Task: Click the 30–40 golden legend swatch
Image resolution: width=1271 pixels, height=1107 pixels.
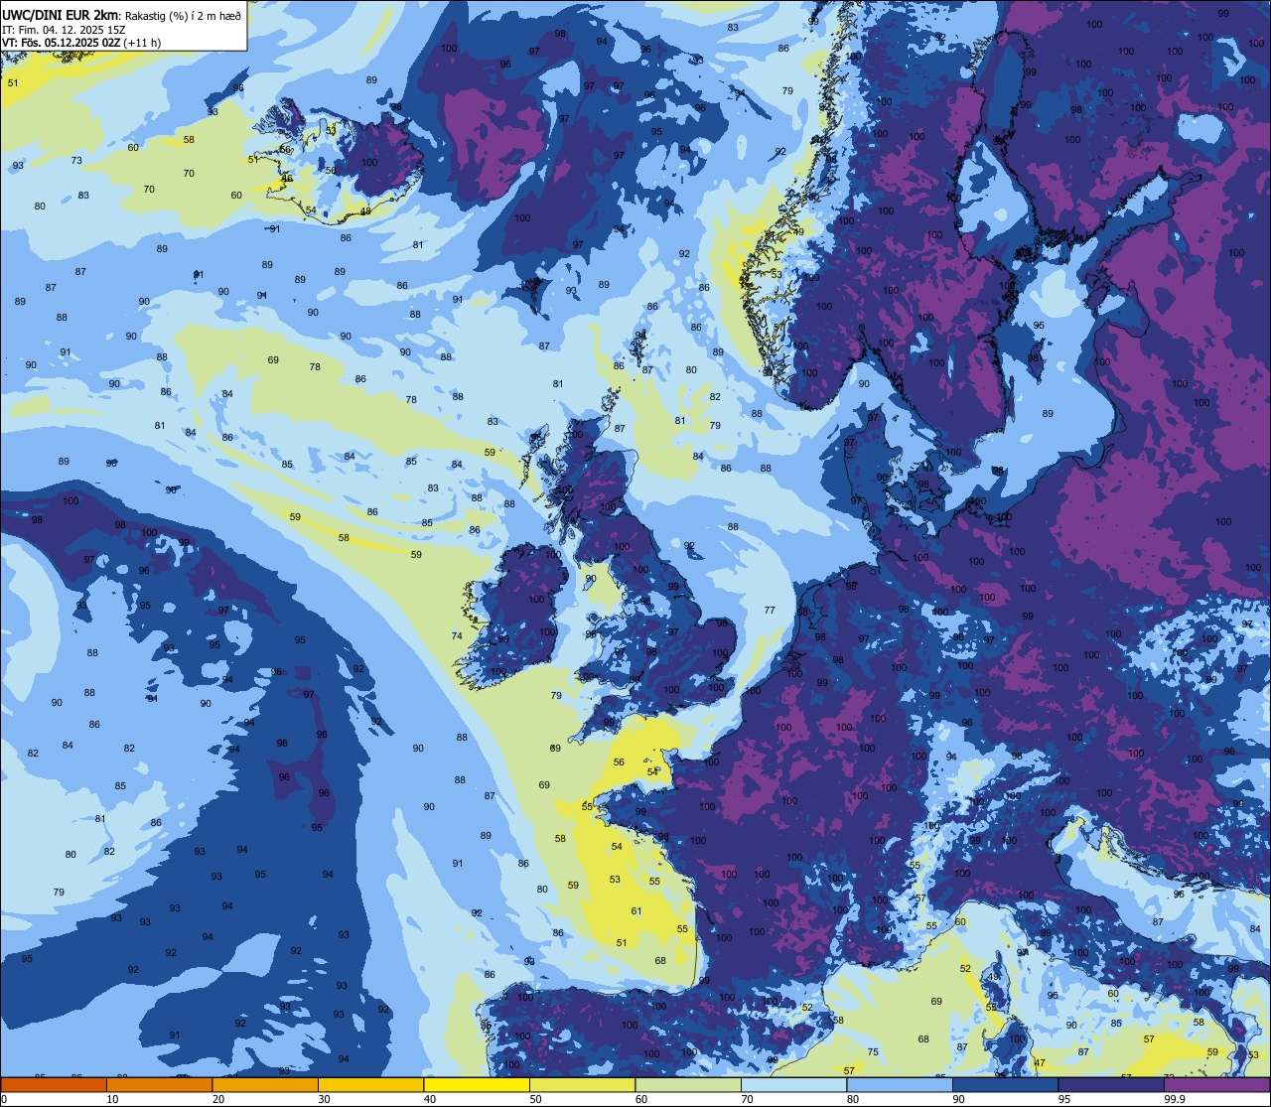Action: click(x=371, y=1084)
